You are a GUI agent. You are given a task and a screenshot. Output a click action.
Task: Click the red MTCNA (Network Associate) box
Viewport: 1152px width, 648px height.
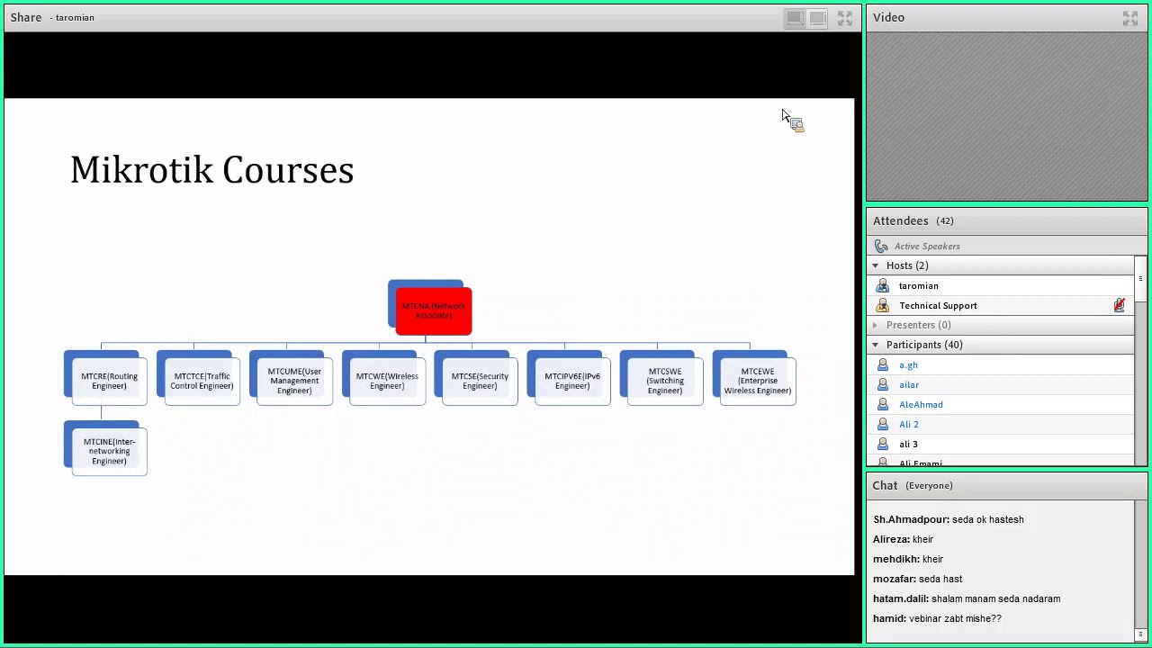tap(433, 310)
